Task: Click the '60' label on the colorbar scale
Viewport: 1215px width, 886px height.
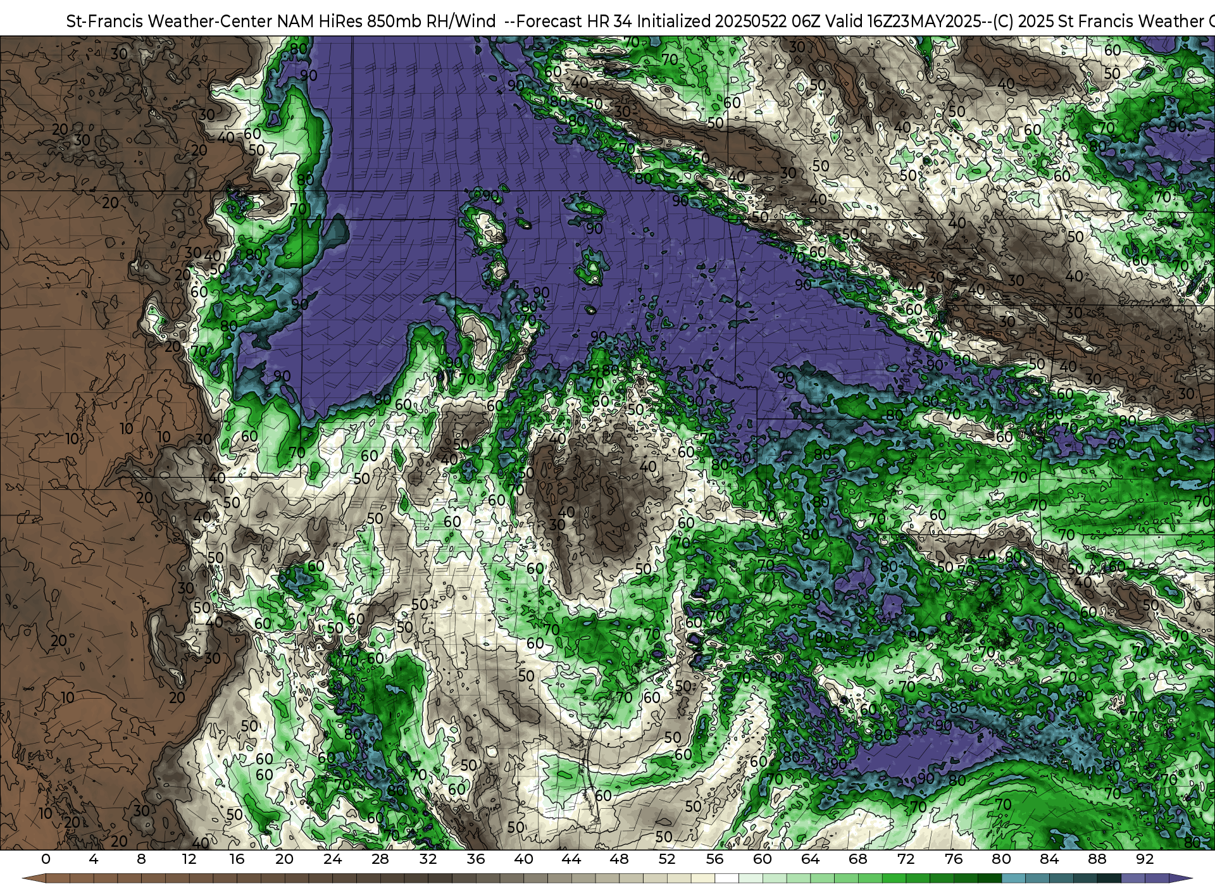Action: pos(763,859)
